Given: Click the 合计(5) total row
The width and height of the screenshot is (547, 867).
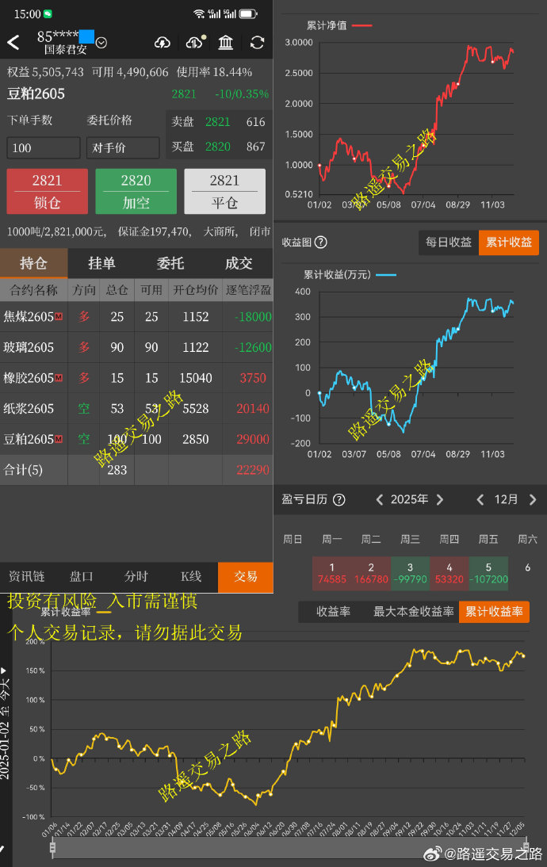Looking at the screenshot, I should pyautogui.click(x=136, y=470).
